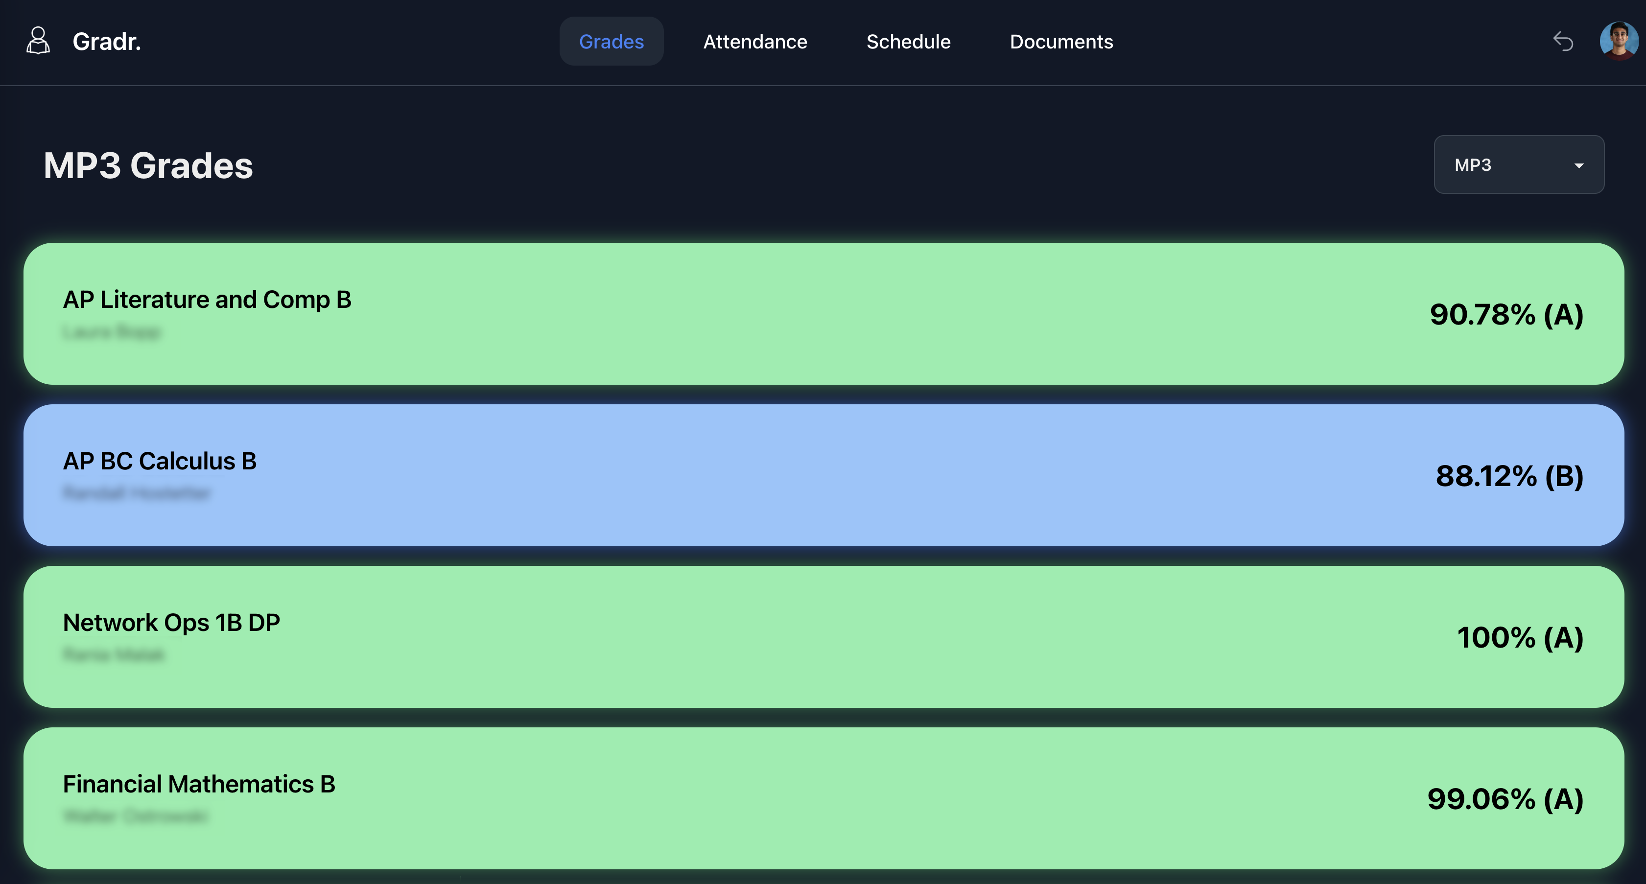Screen dimensions: 1646x884
Task: Click the Gradr. brand name
Action: coord(107,42)
